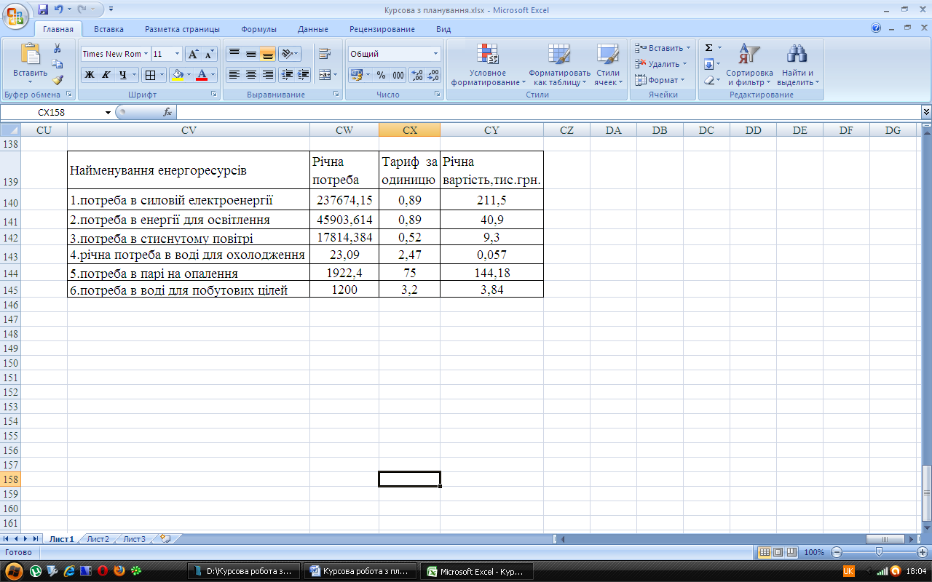Click the zoom slider handle
The width and height of the screenshot is (932, 582).
(x=879, y=552)
